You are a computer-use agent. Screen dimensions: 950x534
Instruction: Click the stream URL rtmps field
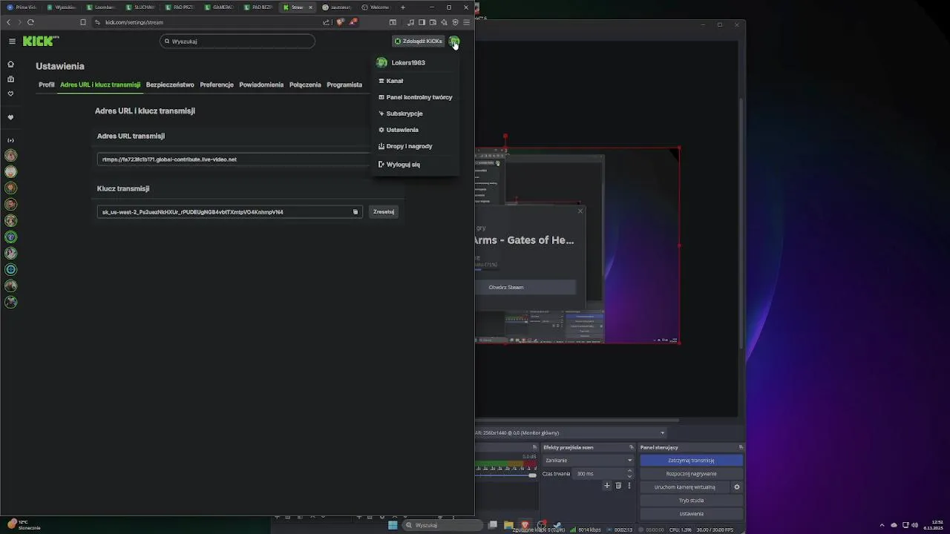point(233,159)
